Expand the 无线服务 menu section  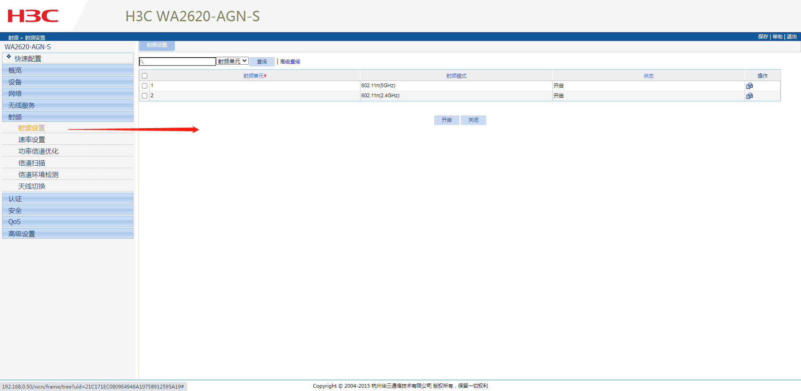(68, 105)
